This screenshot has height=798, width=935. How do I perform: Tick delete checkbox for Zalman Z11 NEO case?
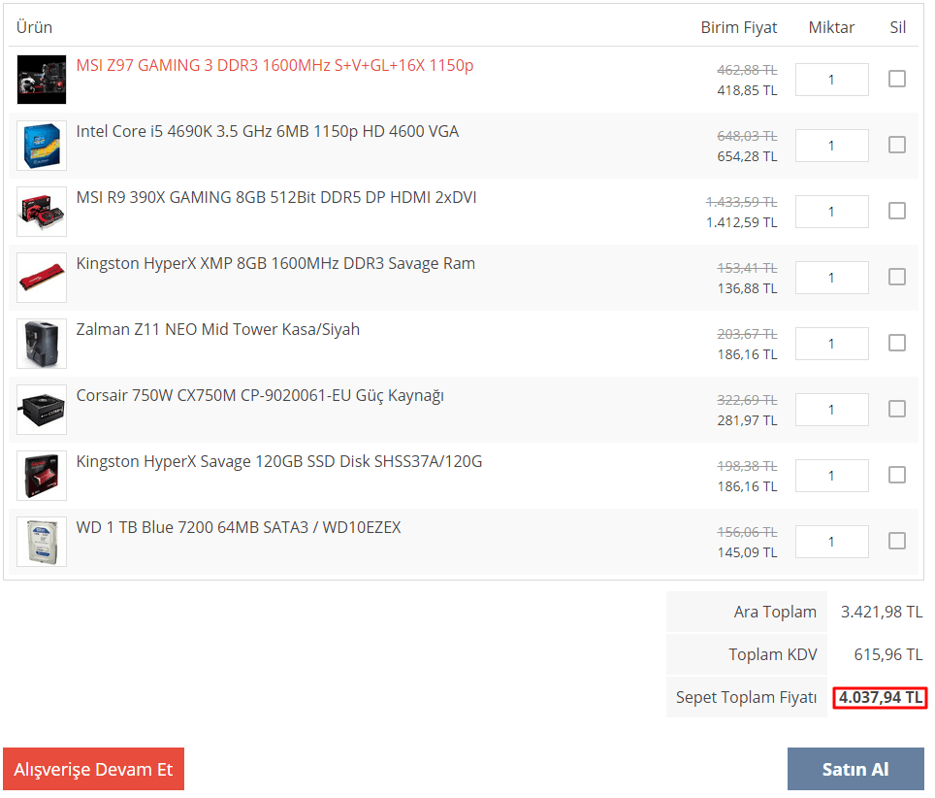[x=897, y=343]
